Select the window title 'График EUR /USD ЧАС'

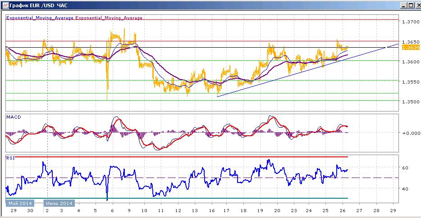(38, 5)
